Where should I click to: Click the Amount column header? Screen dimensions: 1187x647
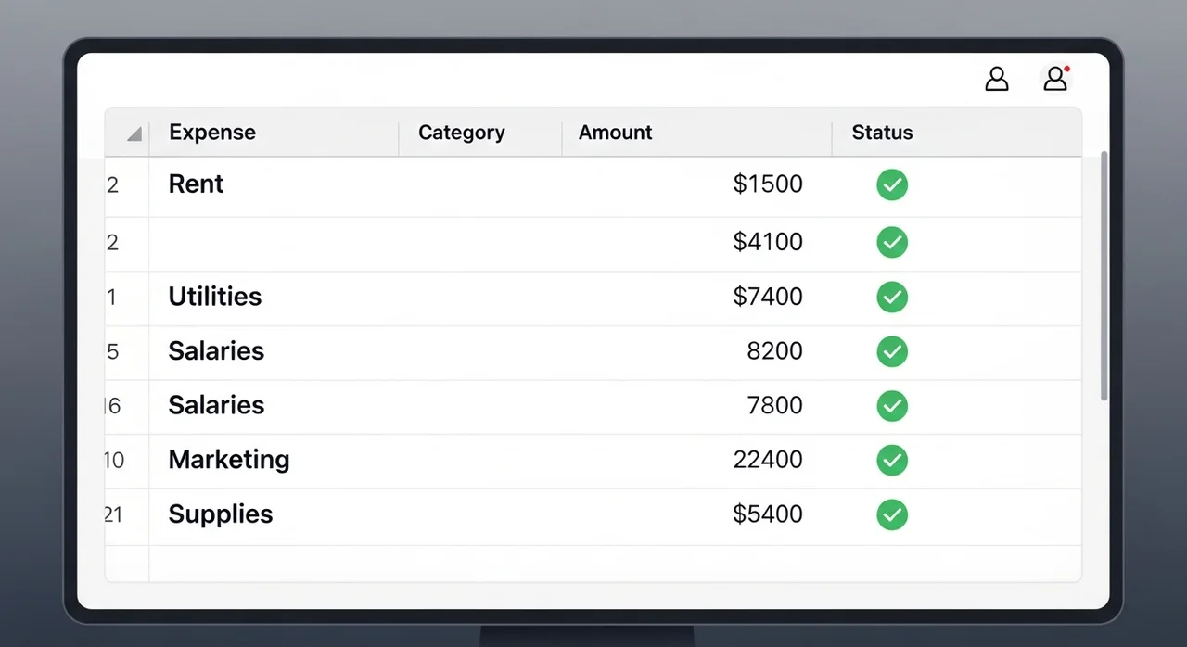click(615, 133)
